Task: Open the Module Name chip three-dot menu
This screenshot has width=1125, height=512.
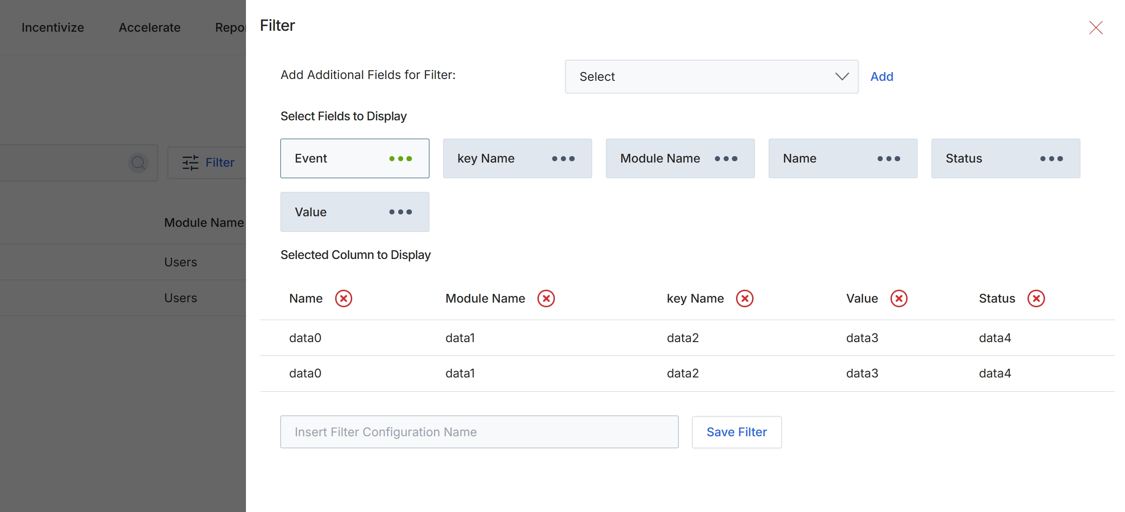Action: (x=726, y=158)
